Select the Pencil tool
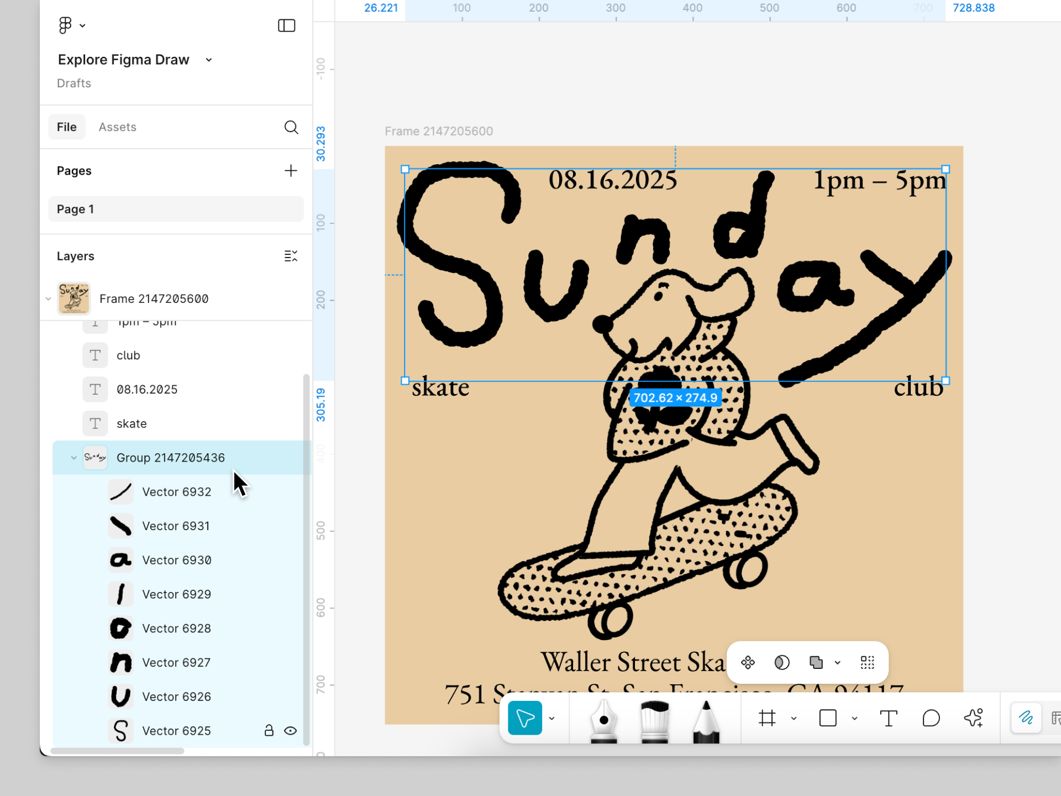 (x=706, y=720)
